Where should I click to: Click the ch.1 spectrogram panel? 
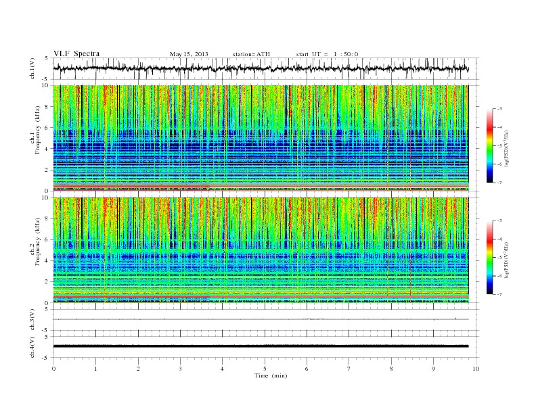coord(261,138)
